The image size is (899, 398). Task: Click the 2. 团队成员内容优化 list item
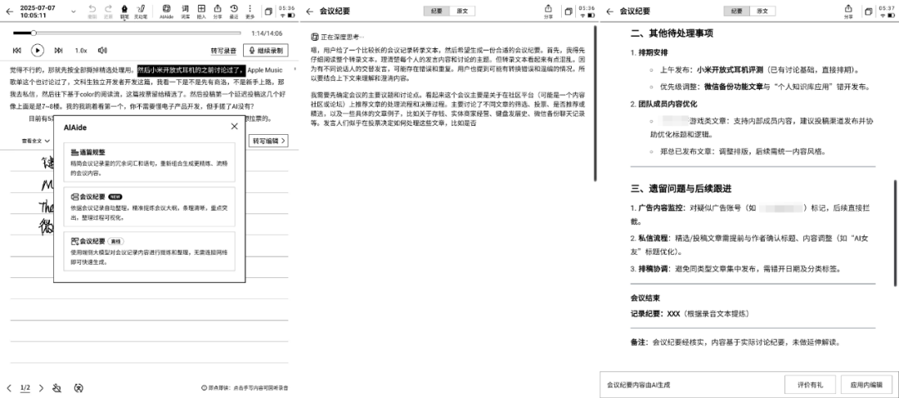664,104
